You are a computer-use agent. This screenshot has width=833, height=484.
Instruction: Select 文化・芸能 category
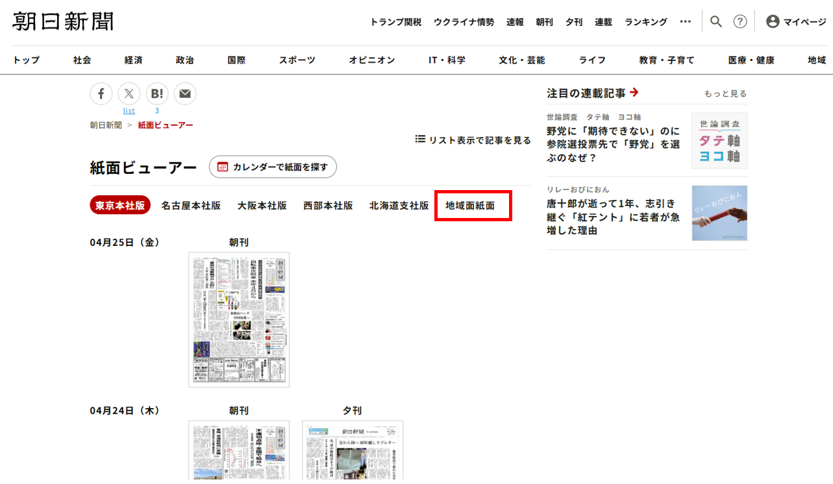tap(522, 60)
